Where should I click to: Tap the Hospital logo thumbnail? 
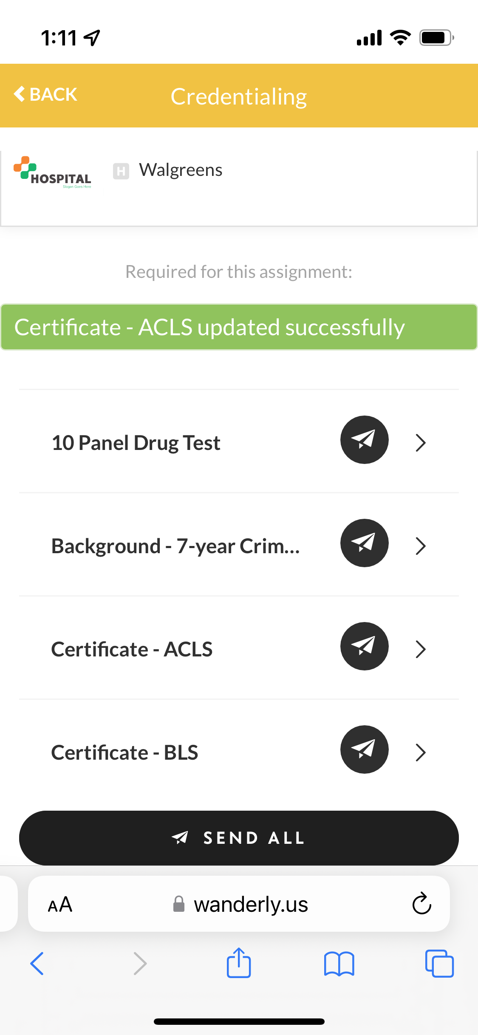click(x=53, y=173)
